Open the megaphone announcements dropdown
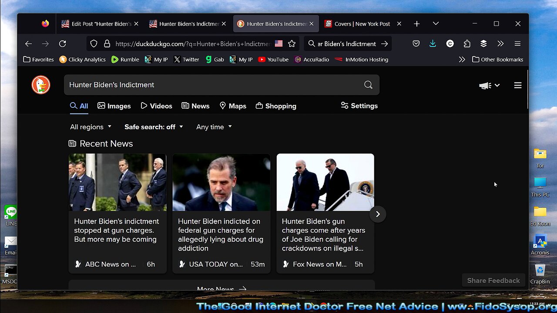The width and height of the screenshot is (557, 313). pyautogui.click(x=489, y=85)
